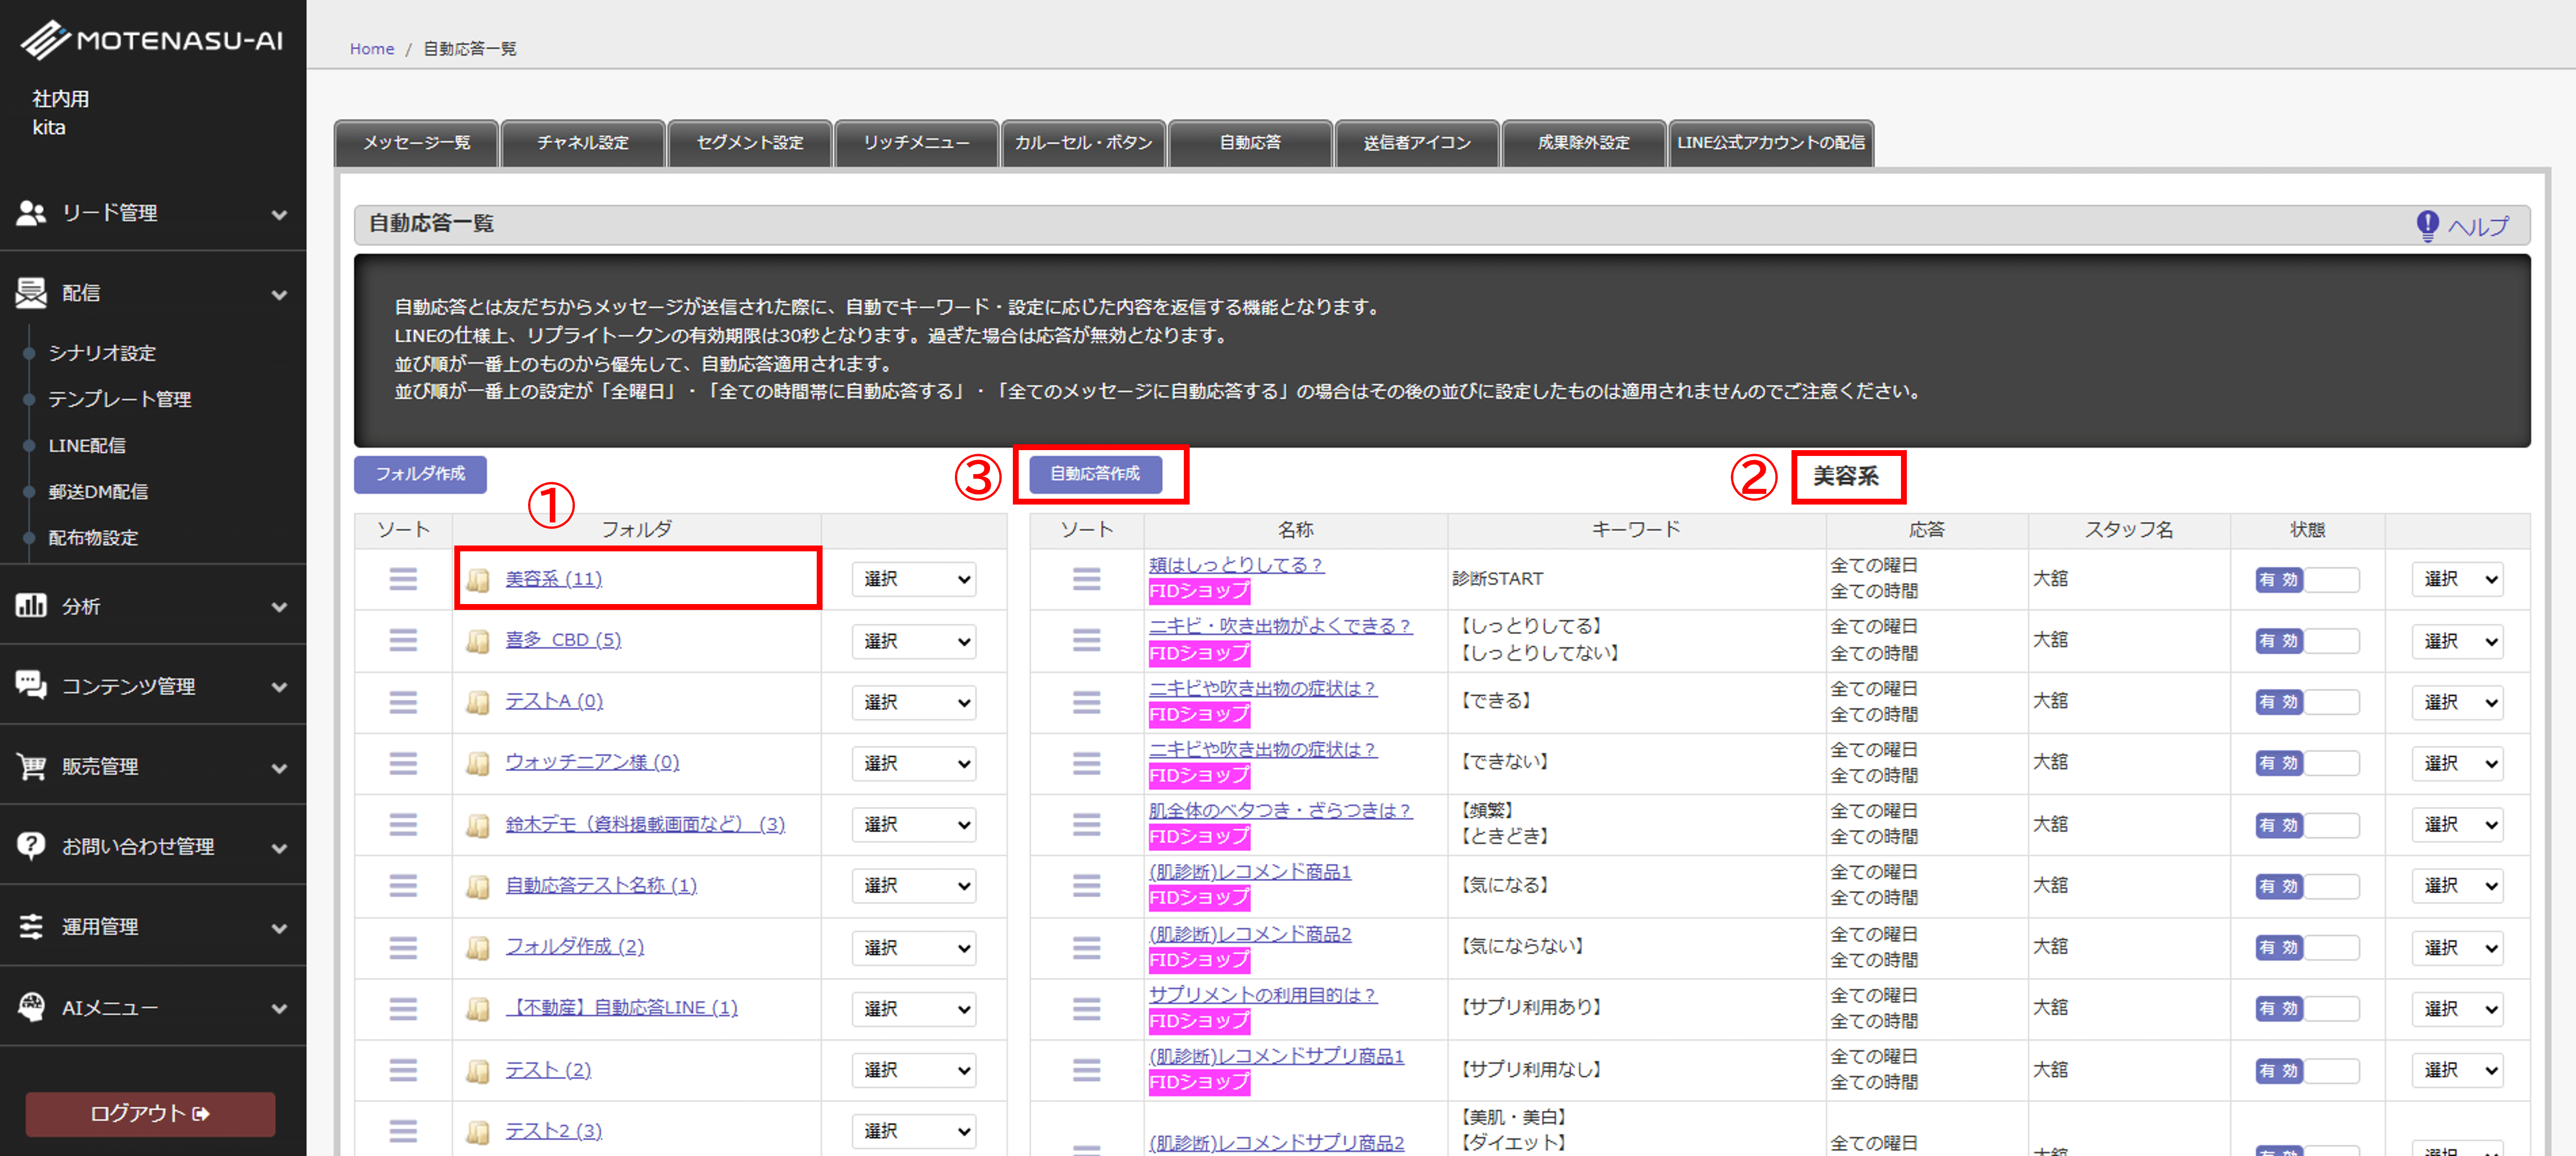The width and height of the screenshot is (2576, 1156).
Task: Disable サプリメントの利用目的は？ auto-reply status
Action: tap(2306, 1008)
